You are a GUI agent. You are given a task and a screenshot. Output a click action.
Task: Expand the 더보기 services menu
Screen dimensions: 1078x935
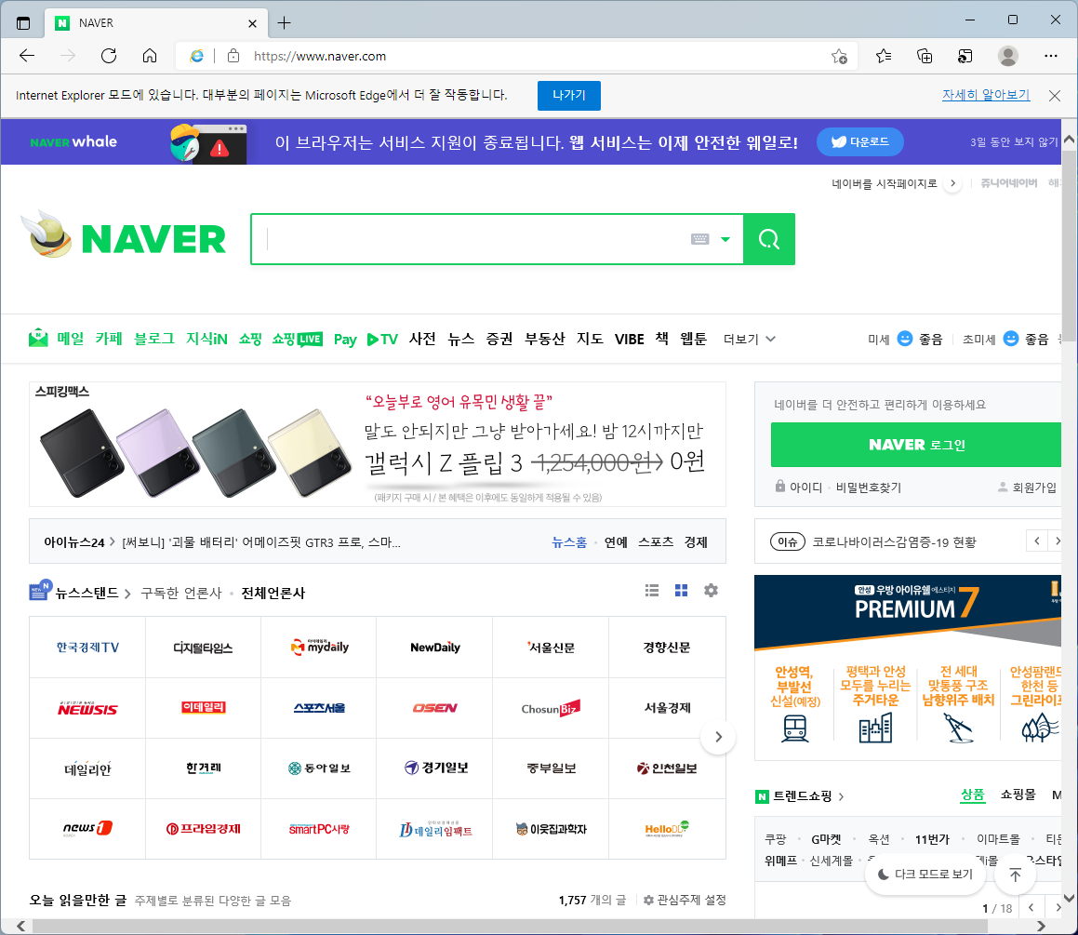(x=750, y=339)
